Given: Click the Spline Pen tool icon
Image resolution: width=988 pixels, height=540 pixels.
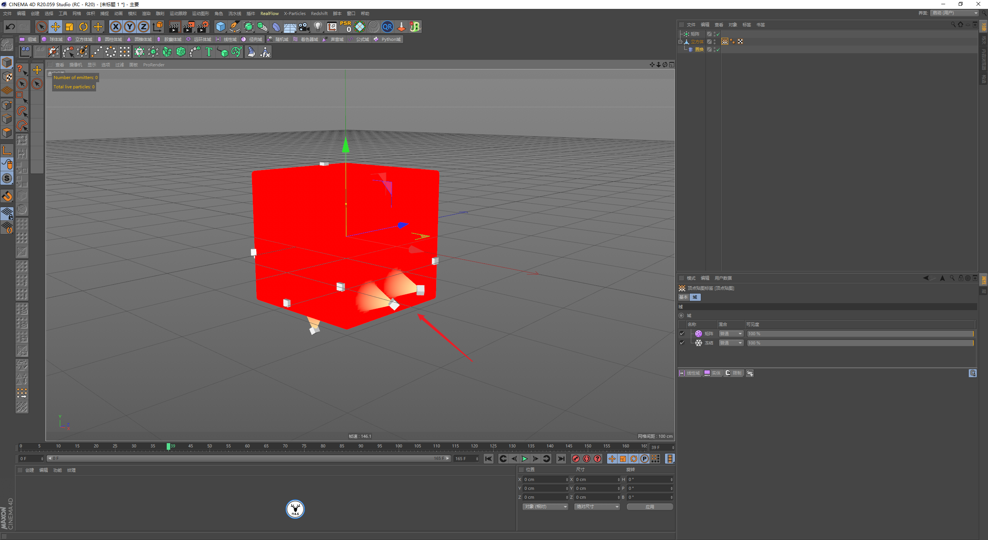Looking at the screenshot, I should click(234, 27).
